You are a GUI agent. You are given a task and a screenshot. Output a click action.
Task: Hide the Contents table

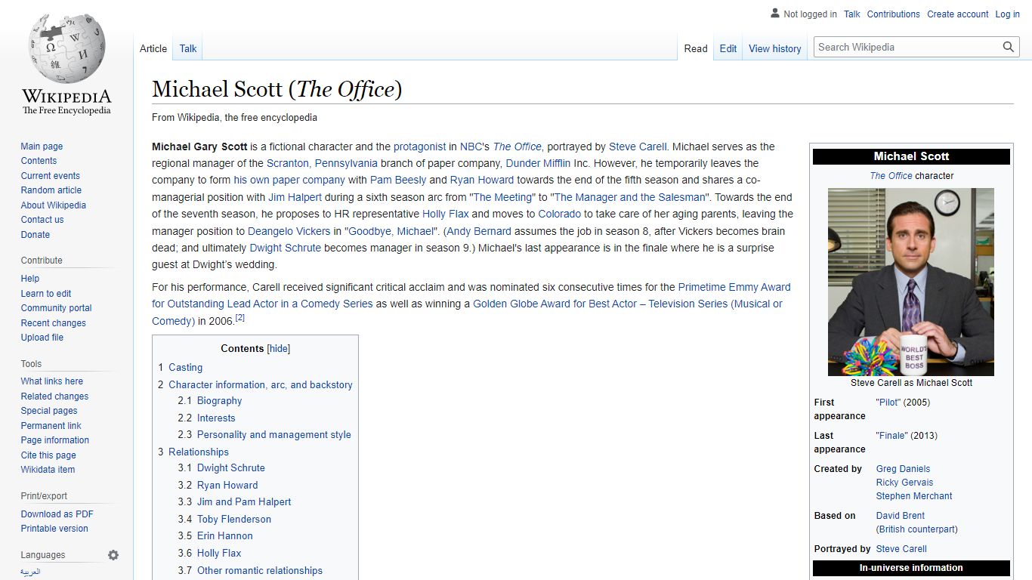[279, 349]
